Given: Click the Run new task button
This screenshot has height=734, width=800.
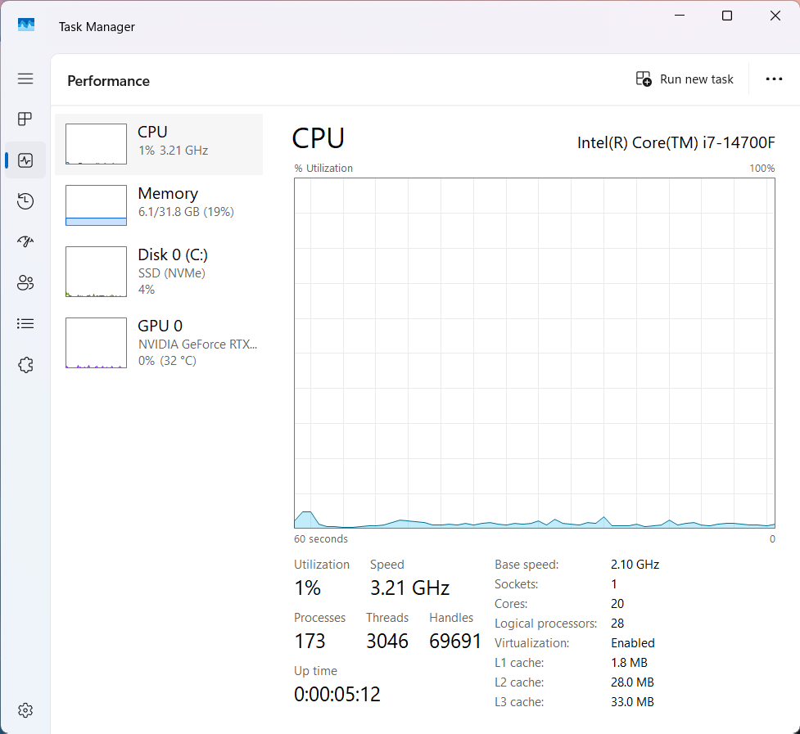Looking at the screenshot, I should (x=685, y=79).
